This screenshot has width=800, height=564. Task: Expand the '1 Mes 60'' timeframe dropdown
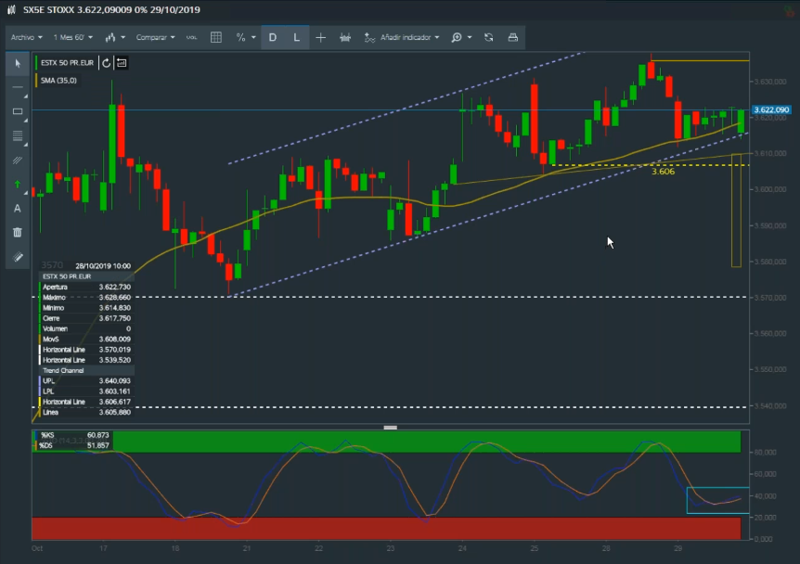73,38
